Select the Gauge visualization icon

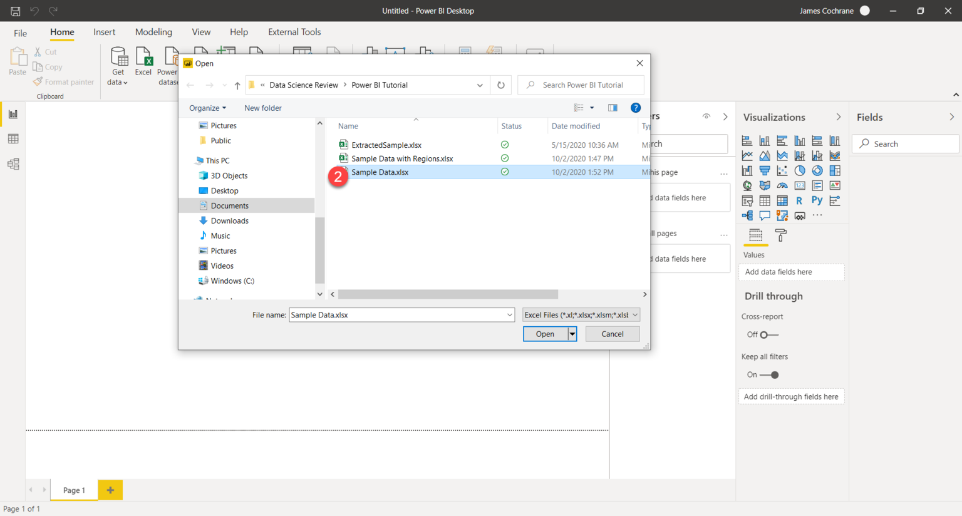(782, 185)
